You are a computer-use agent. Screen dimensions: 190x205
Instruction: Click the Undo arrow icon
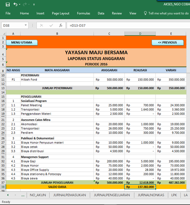(15, 5)
